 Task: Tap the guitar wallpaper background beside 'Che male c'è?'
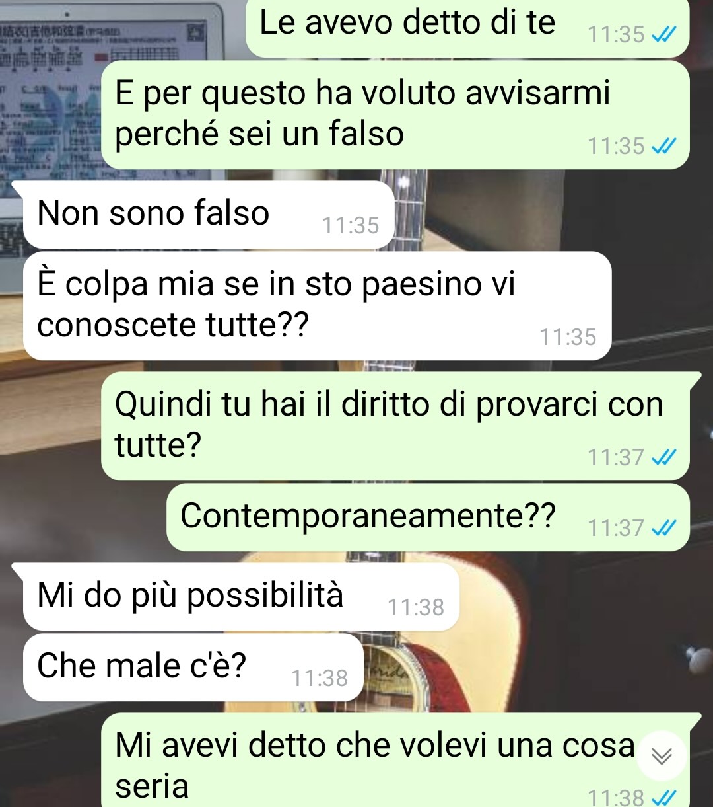click(x=528, y=668)
